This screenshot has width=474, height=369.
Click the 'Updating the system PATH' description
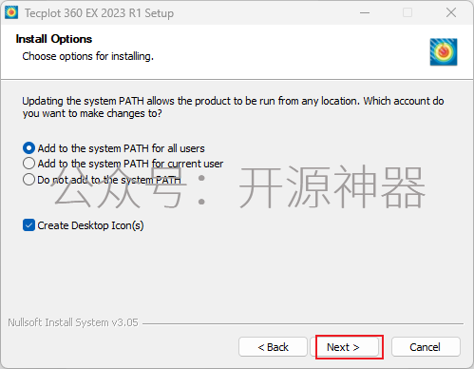tap(233, 107)
